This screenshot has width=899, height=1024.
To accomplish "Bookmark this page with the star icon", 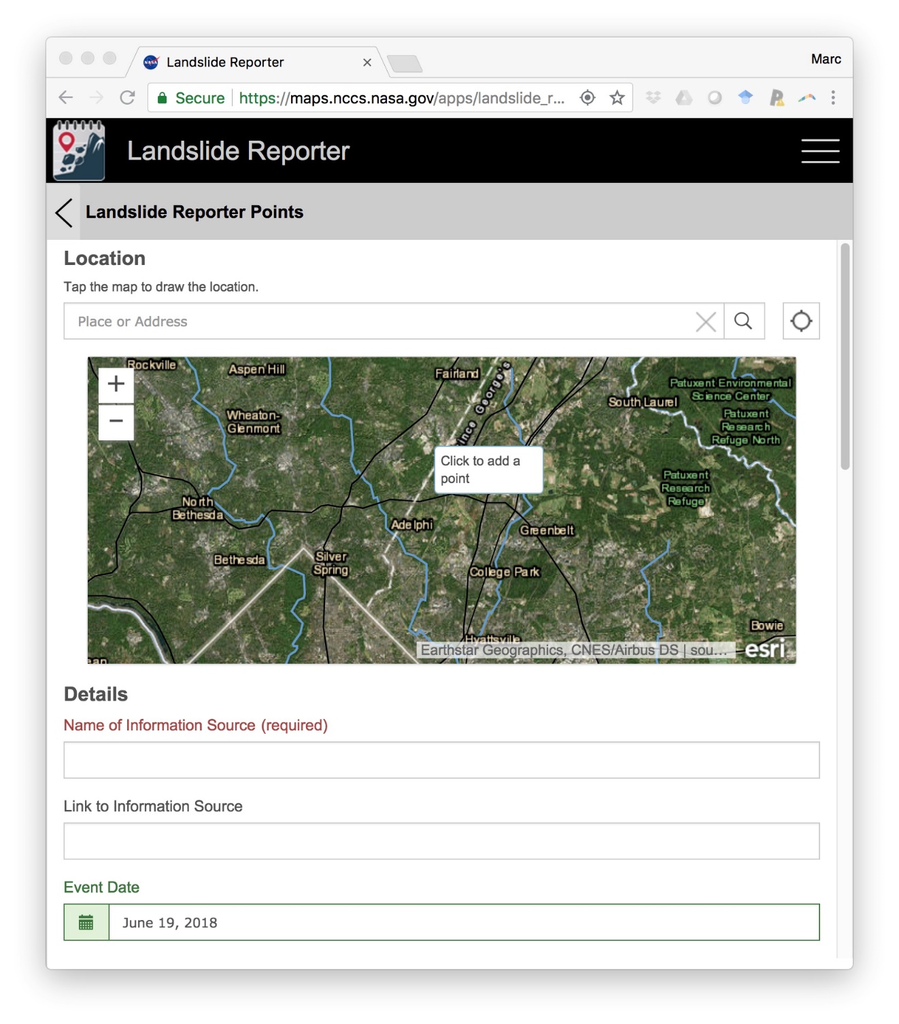I will click(x=617, y=98).
